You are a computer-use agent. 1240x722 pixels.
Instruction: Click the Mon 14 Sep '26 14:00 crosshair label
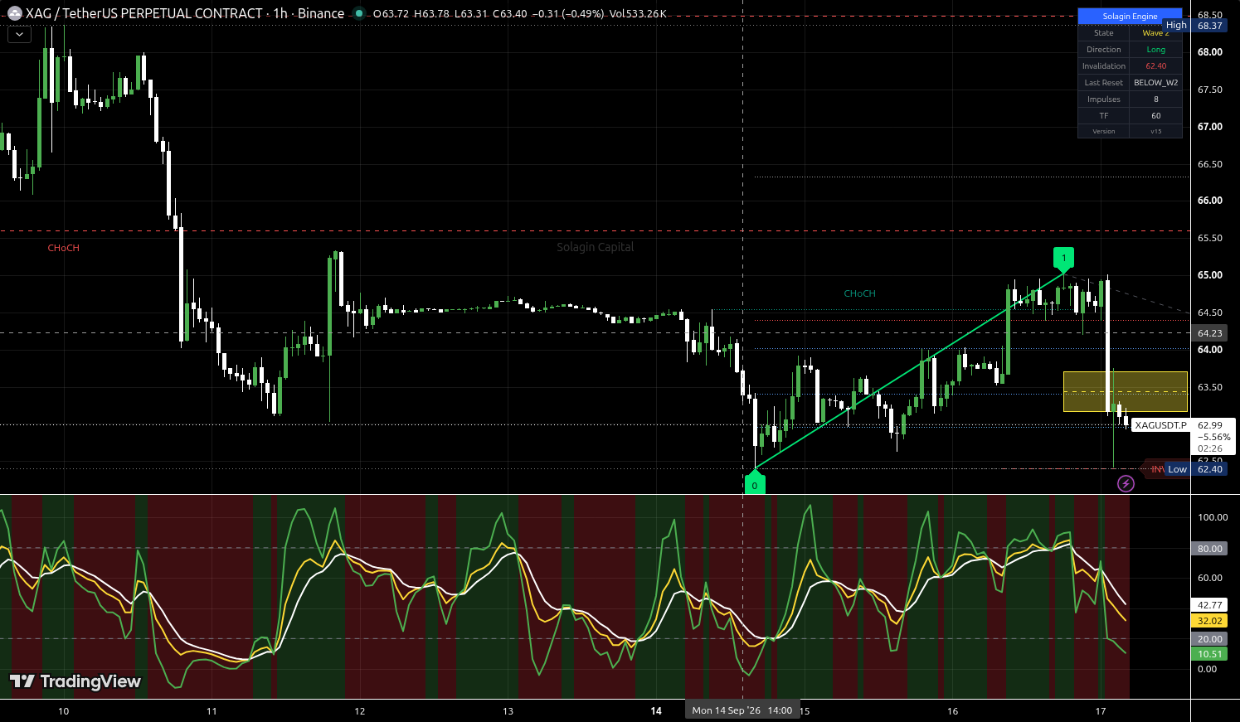742,710
